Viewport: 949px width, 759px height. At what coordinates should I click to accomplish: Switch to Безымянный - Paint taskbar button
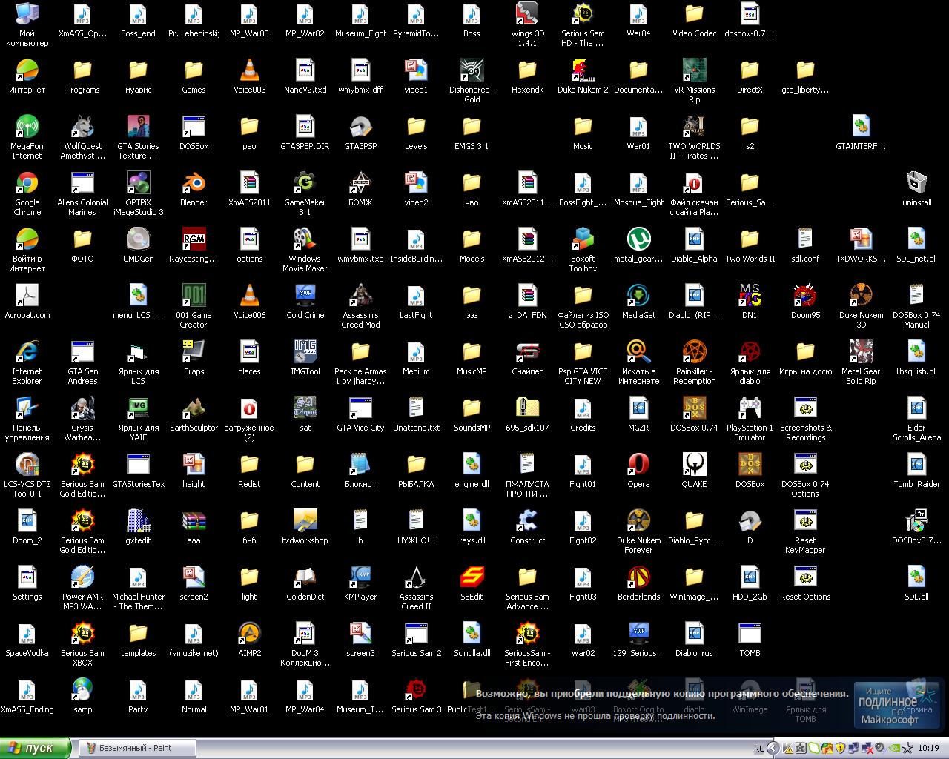pos(136,748)
